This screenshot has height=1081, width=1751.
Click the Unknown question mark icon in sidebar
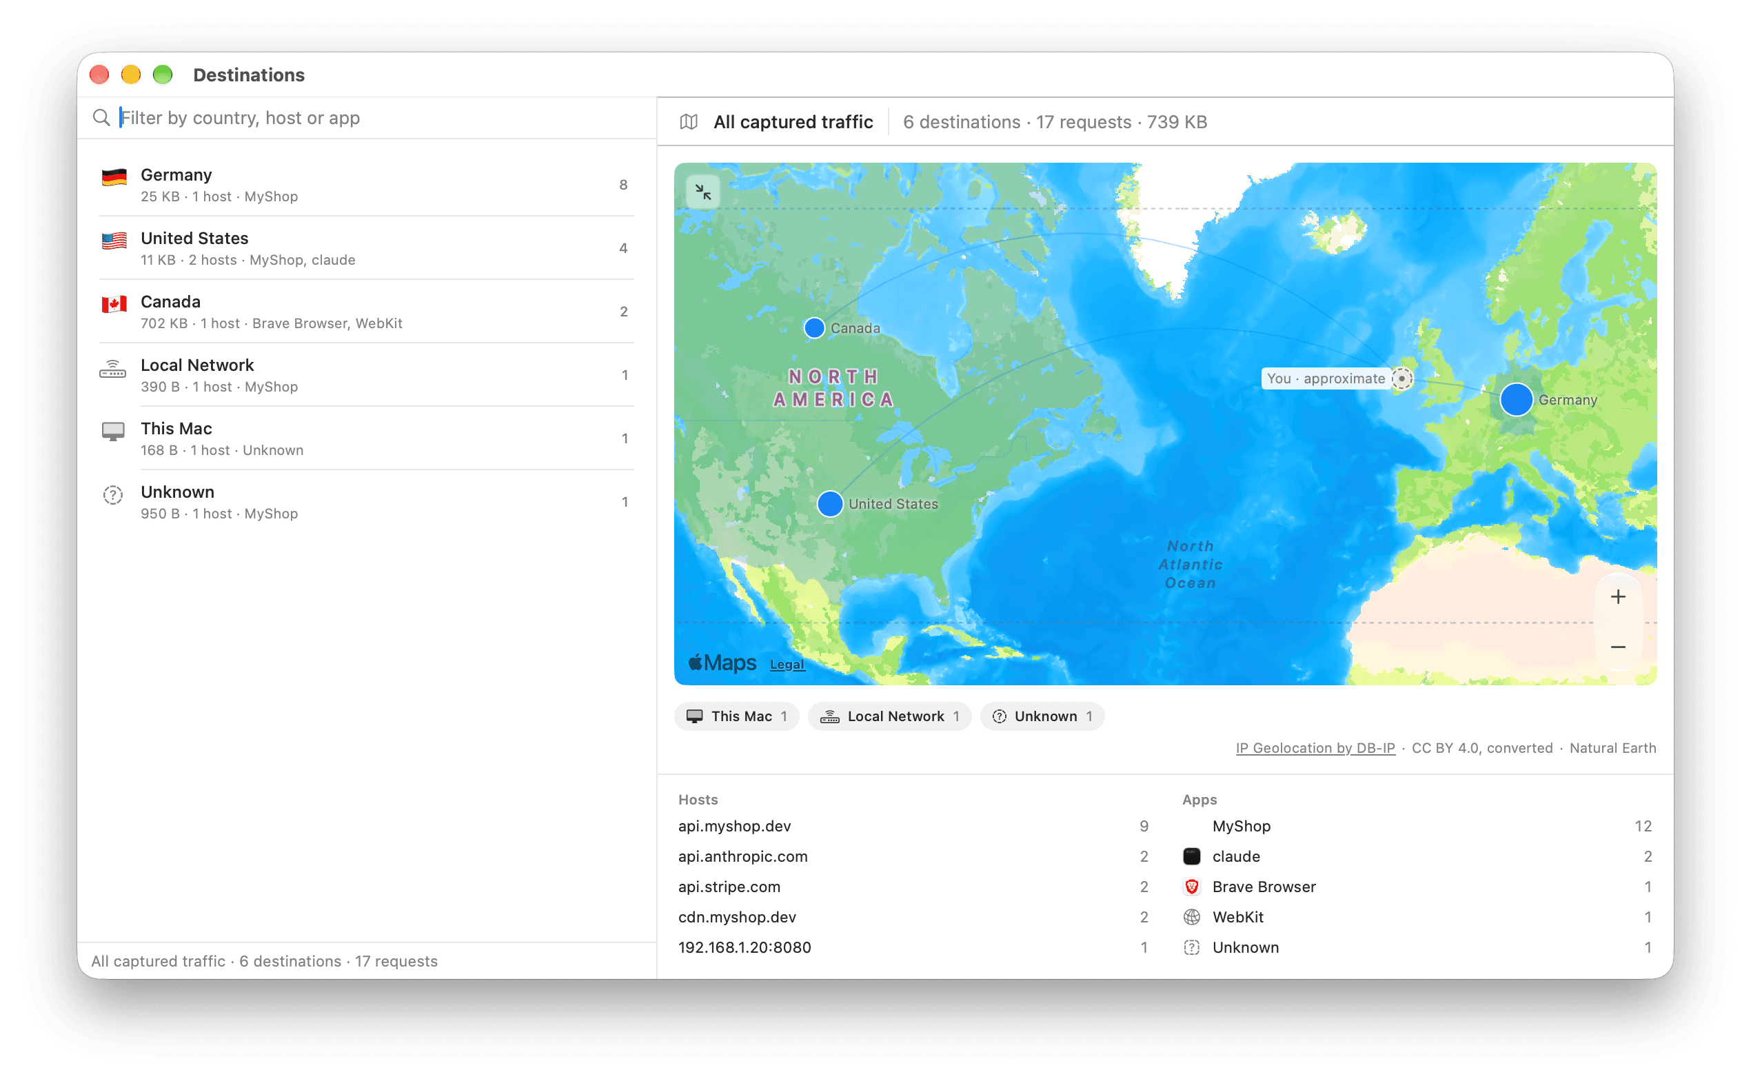(x=113, y=495)
